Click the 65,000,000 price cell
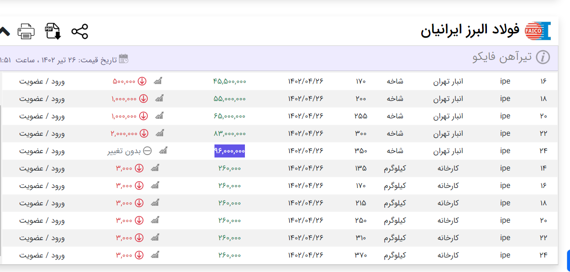Viewport: 570px width, 272px height. tap(229, 116)
